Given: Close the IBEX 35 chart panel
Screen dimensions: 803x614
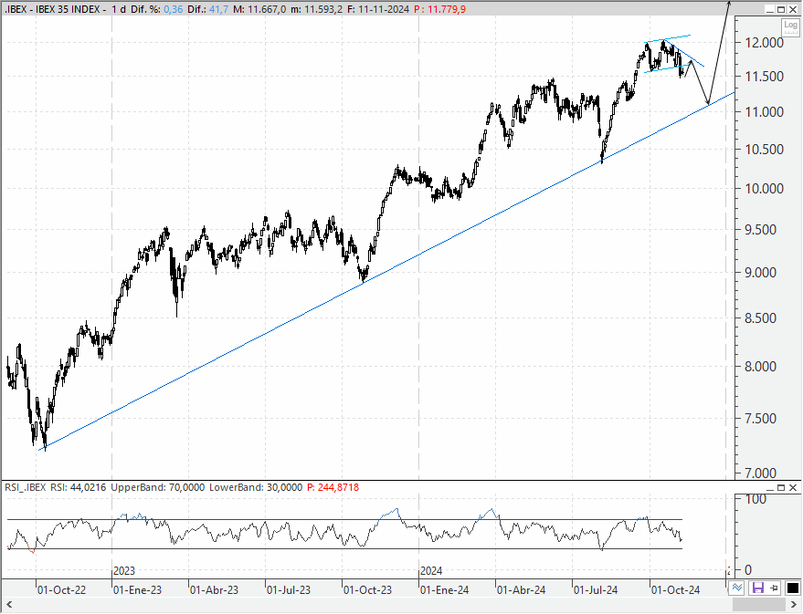Looking at the screenshot, I should pos(793,9).
